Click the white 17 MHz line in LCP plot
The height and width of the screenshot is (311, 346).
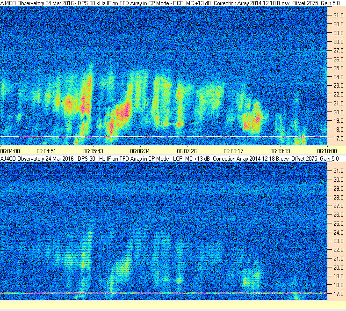(x=164, y=293)
